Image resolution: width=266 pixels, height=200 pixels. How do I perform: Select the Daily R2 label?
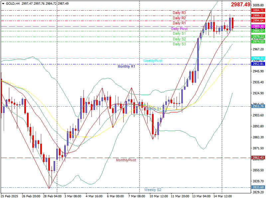[179, 18]
